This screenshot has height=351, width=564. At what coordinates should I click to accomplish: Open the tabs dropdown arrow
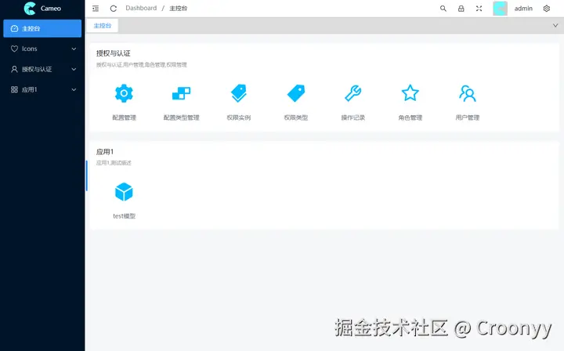click(x=555, y=26)
